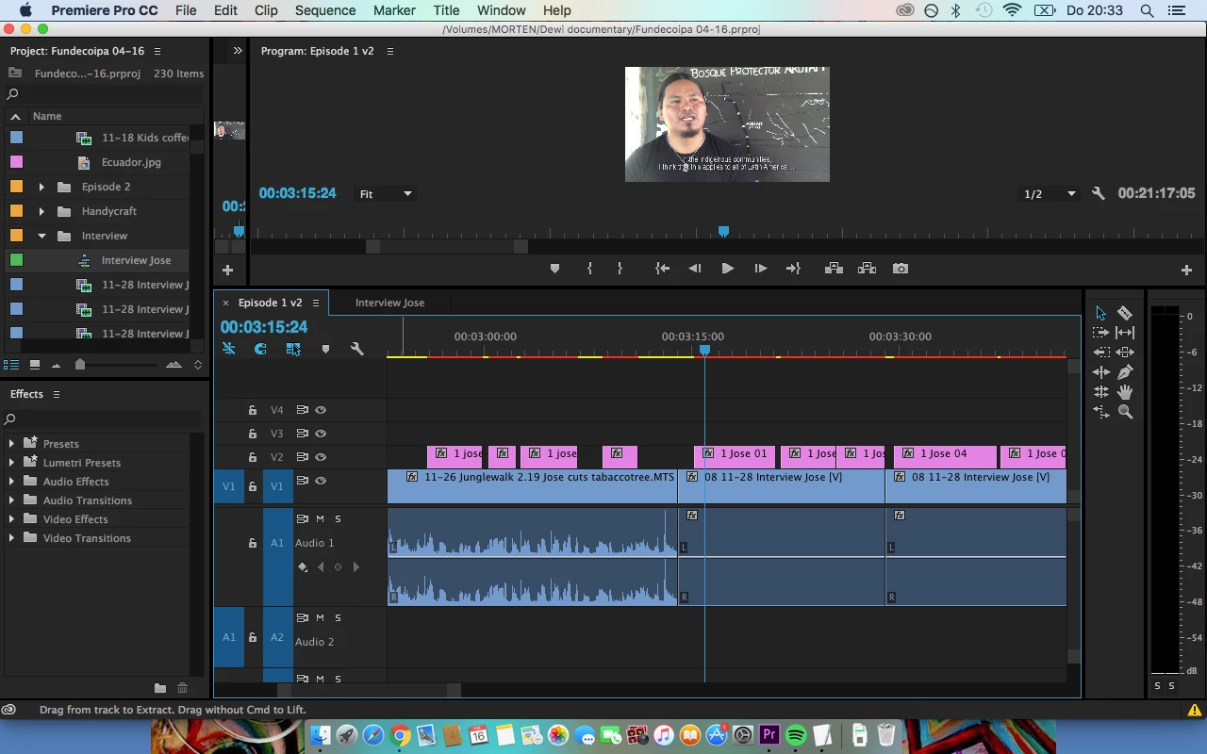This screenshot has width=1207, height=754.
Task: Select the Zoom magnifier tool
Action: (1125, 412)
